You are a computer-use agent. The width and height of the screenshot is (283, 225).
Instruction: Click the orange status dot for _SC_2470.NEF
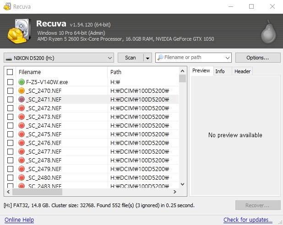click(x=22, y=91)
